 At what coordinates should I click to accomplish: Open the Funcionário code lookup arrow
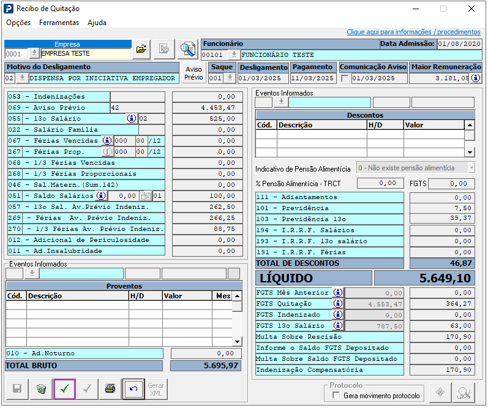click(x=233, y=55)
